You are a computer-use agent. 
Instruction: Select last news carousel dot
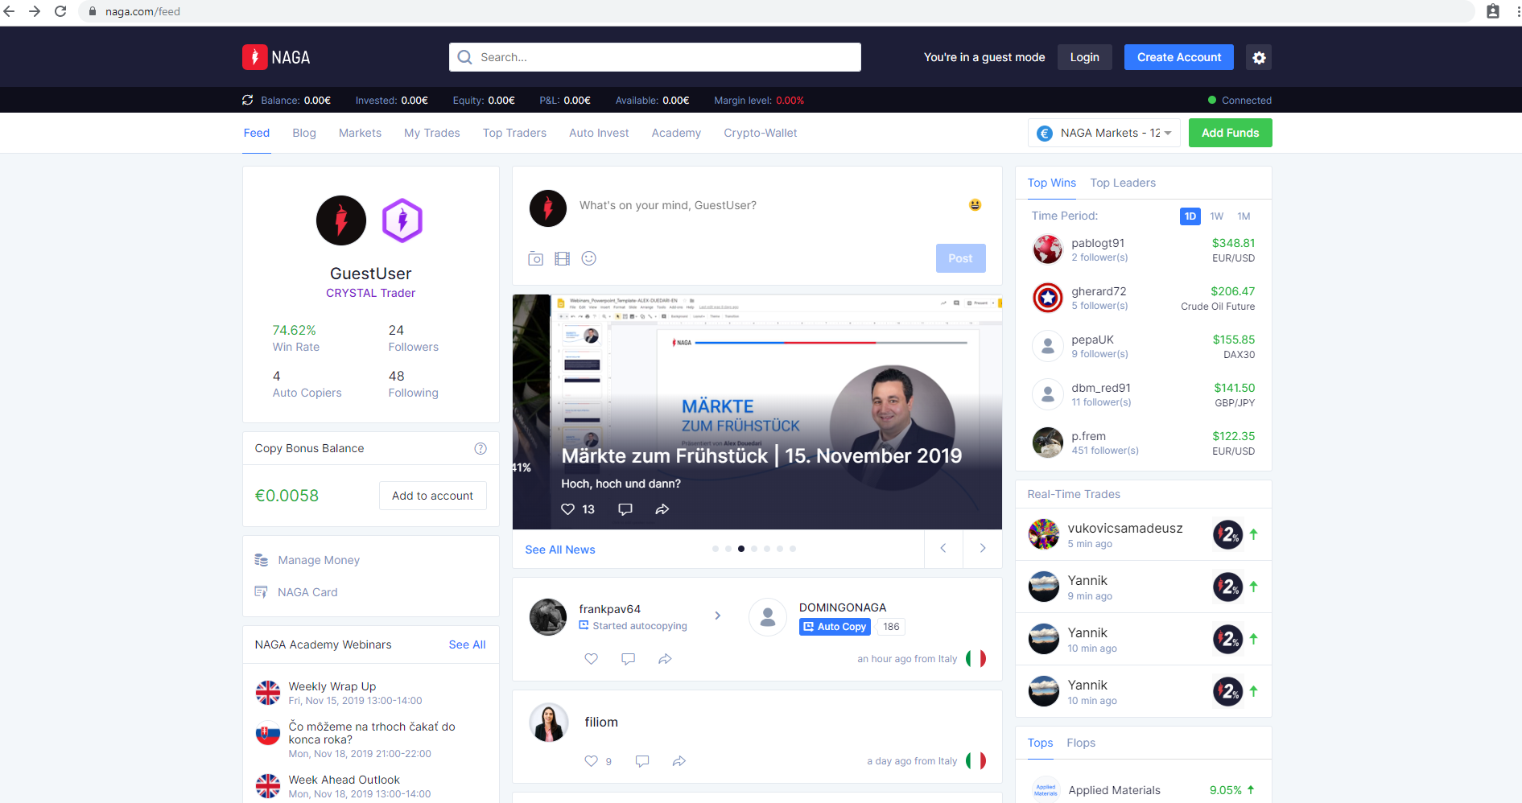point(793,549)
